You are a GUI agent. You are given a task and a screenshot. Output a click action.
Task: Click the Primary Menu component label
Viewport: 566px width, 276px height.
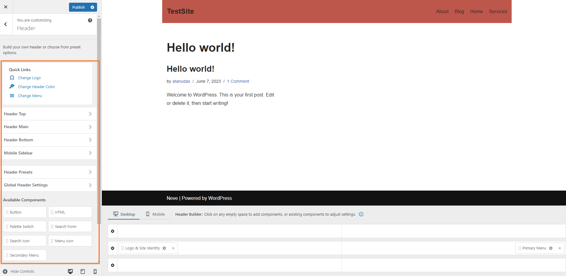click(x=534, y=248)
